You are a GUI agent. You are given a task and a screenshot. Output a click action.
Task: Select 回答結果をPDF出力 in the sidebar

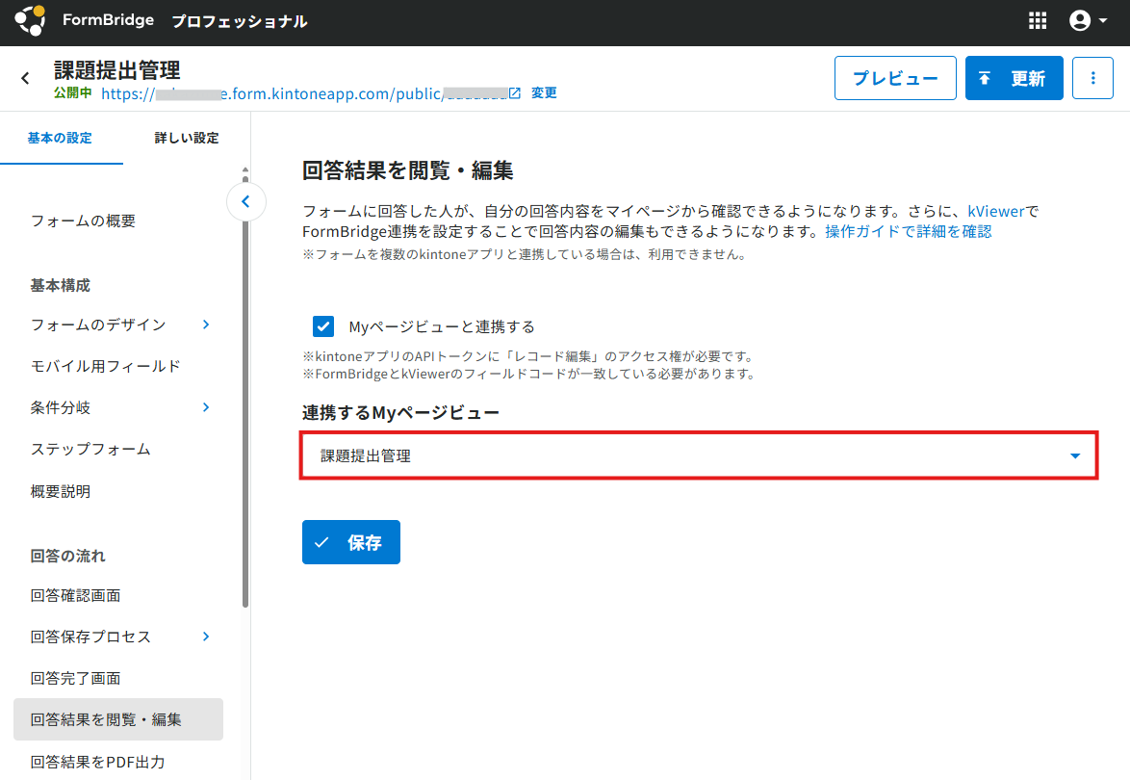click(97, 762)
